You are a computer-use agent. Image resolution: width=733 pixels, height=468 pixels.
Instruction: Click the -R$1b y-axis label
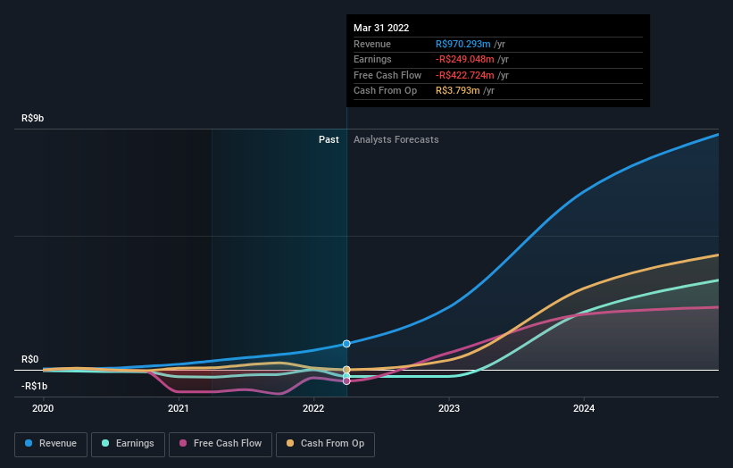pyautogui.click(x=34, y=386)
